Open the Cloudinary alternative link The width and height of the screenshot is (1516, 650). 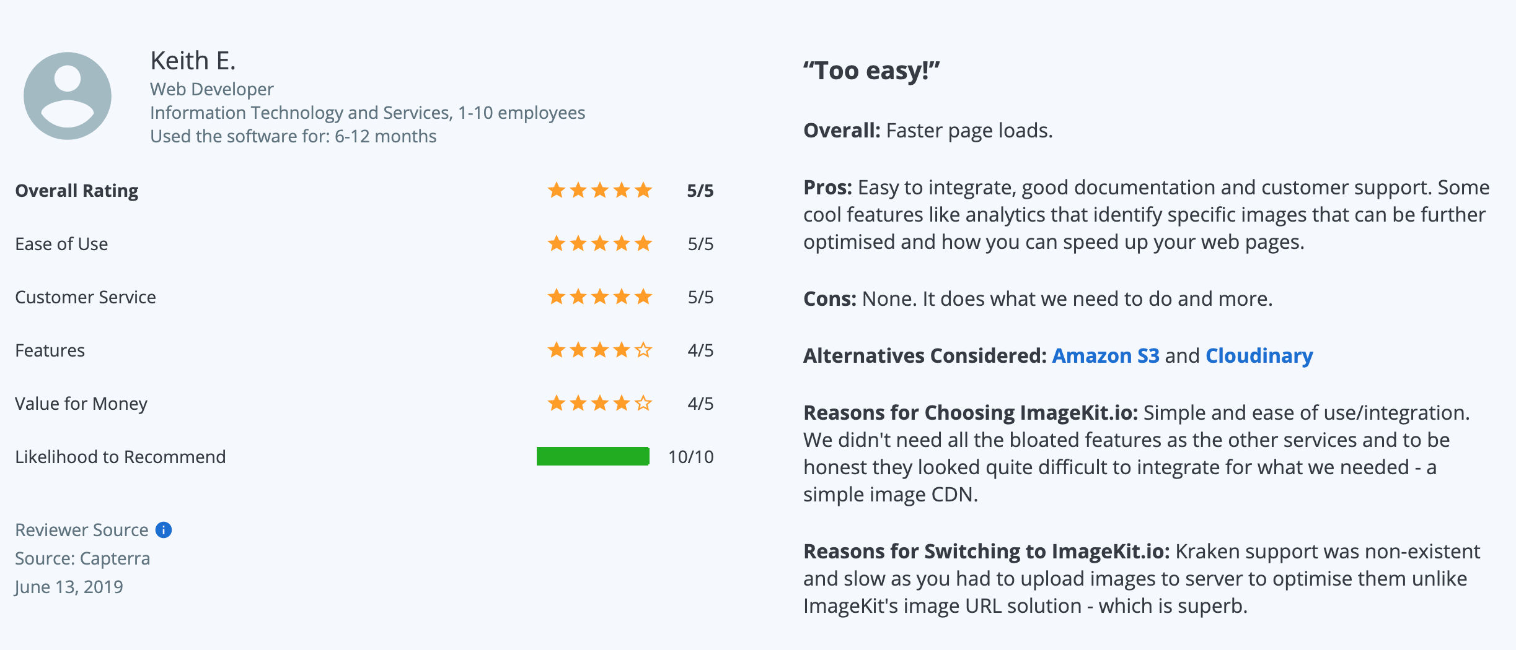point(1259,355)
